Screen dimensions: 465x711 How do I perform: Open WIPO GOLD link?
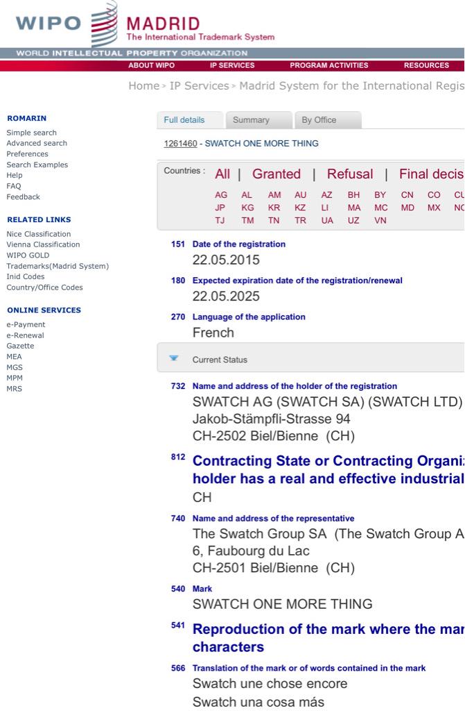[28, 256]
